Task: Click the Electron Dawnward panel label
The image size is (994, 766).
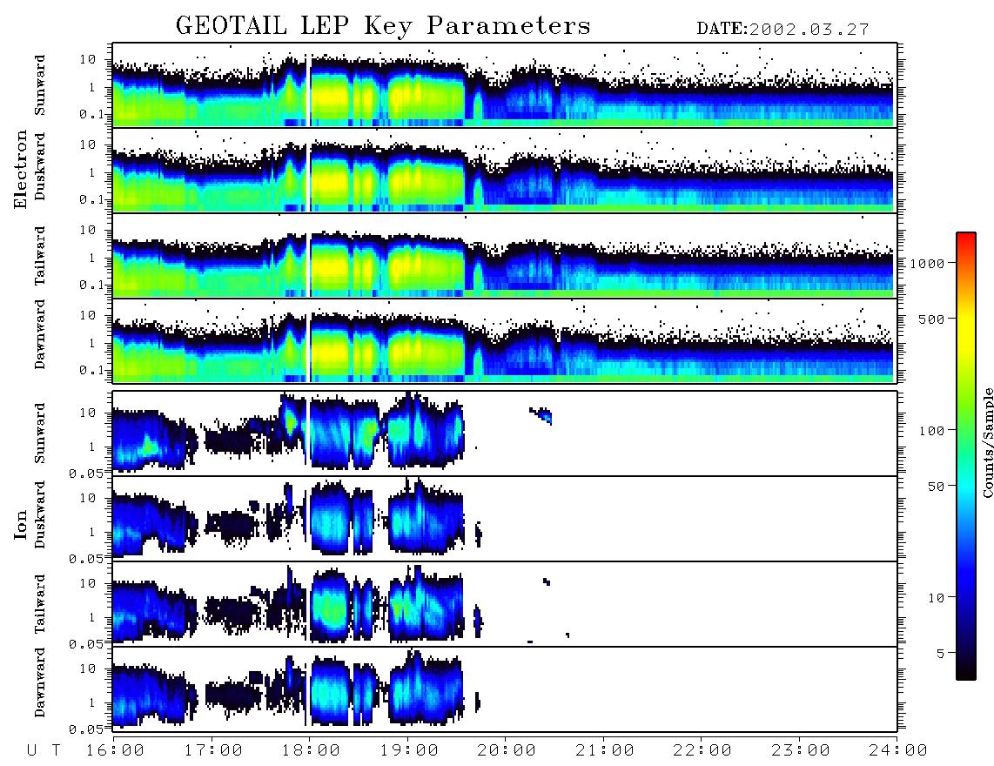Action: (x=40, y=334)
